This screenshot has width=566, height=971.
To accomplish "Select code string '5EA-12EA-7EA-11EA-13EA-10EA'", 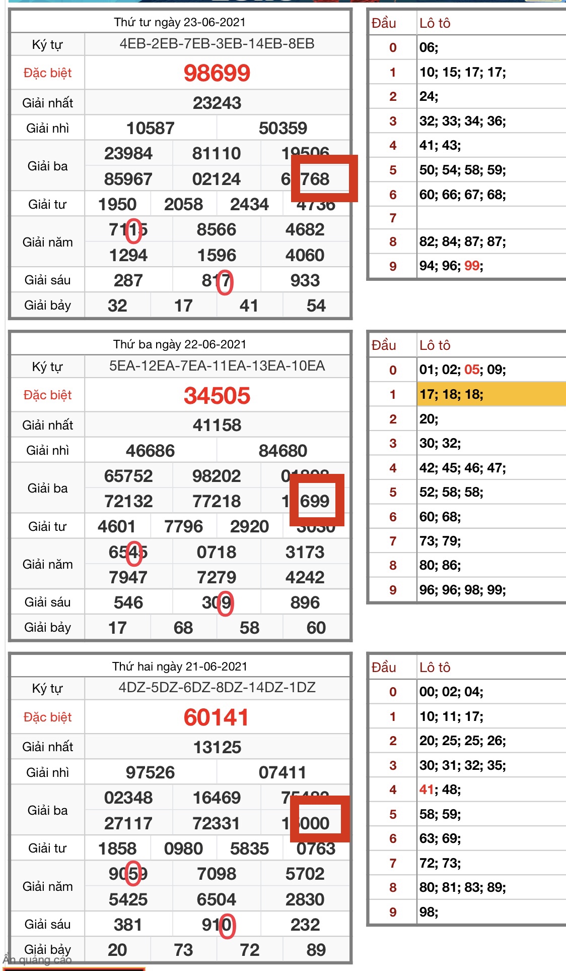I will [x=217, y=366].
